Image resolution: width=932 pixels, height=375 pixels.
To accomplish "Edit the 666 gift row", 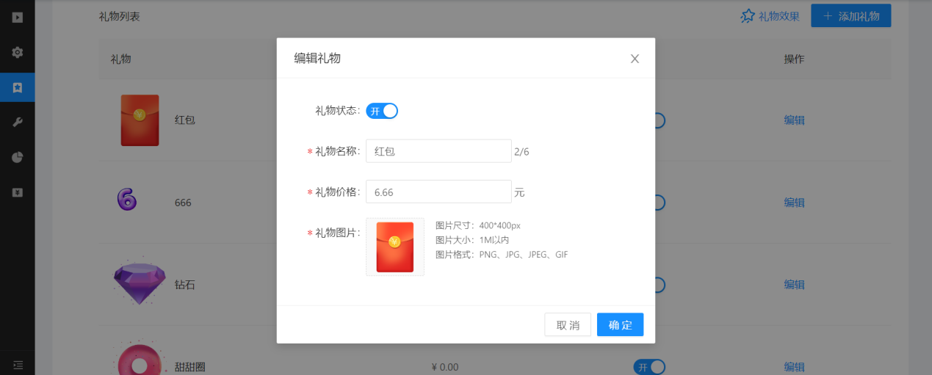I will pyautogui.click(x=794, y=203).
